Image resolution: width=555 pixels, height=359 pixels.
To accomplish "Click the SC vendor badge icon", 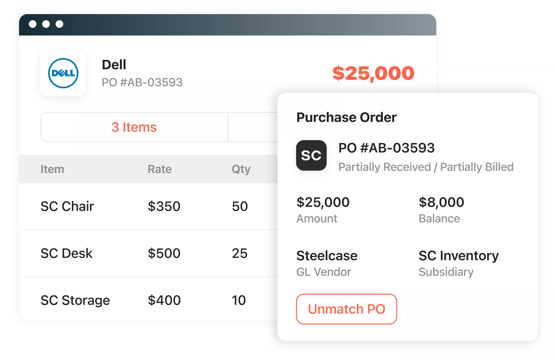I will click(311, 155).
